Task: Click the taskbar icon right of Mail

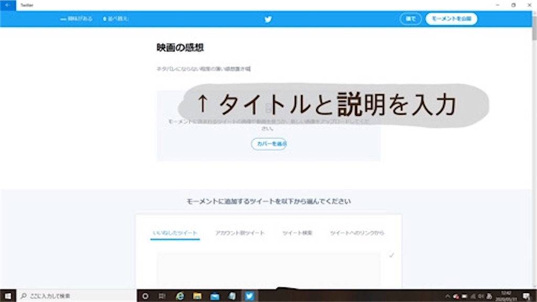Action: click(x=232, y=296)
